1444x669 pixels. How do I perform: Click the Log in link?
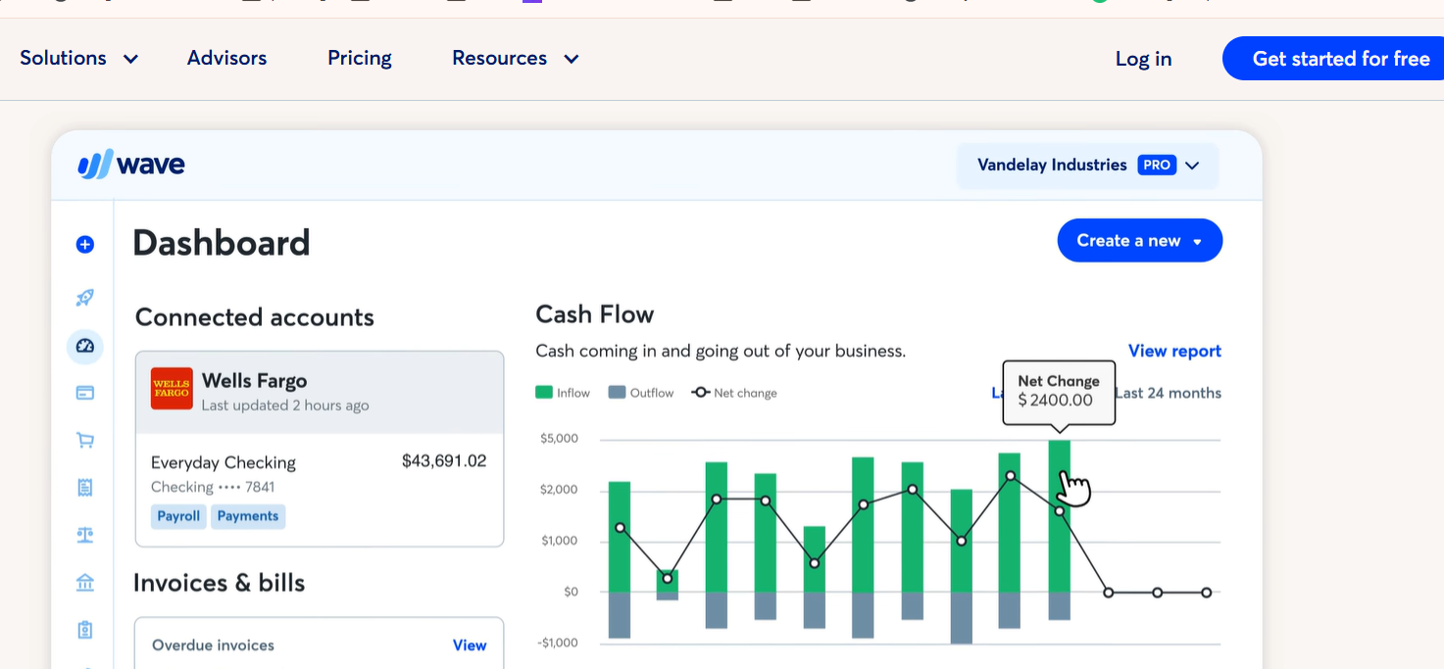(1143, 59)
